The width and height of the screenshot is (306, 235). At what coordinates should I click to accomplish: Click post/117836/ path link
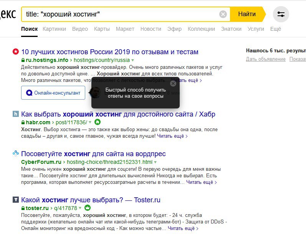(71, 122)
